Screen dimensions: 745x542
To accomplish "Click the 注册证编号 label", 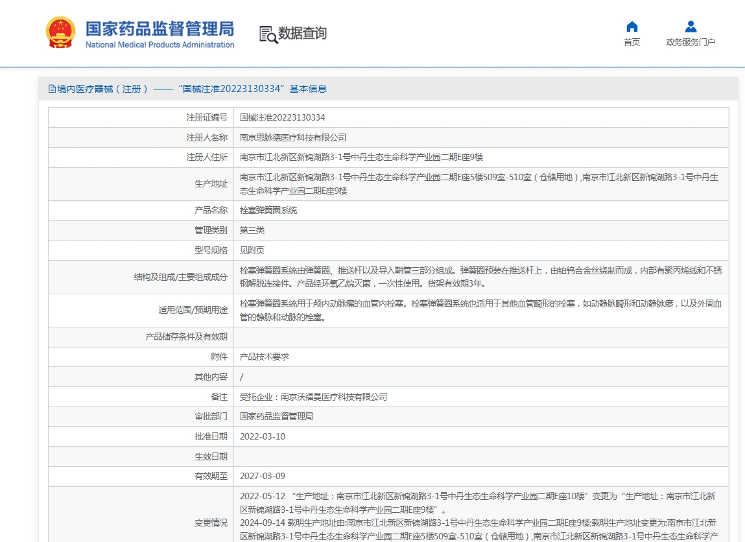I will click(x=207, y=117).
